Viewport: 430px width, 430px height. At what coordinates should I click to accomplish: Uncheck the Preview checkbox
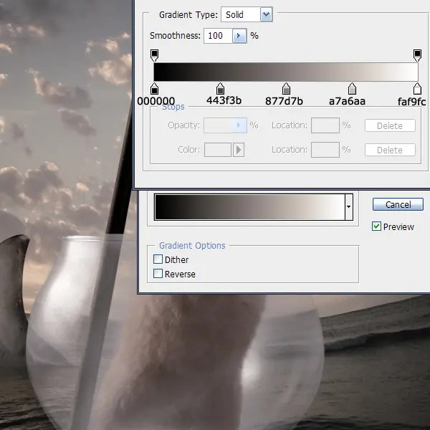click(376, 226)
